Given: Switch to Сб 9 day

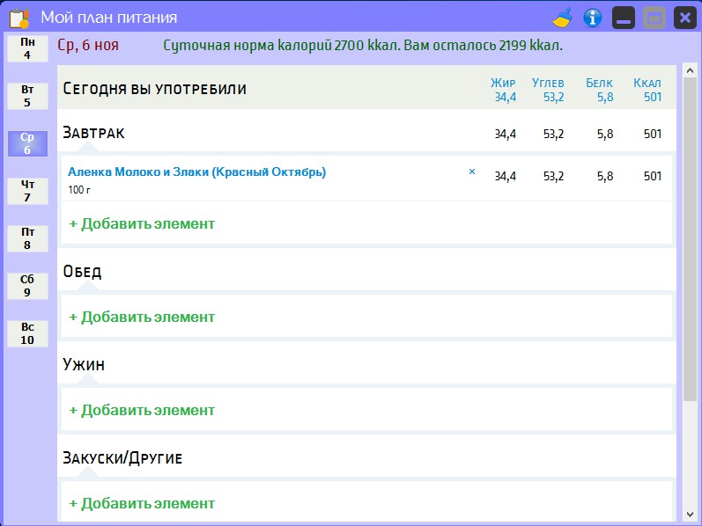Looking at the screenshot, I should tap(27, 286).
